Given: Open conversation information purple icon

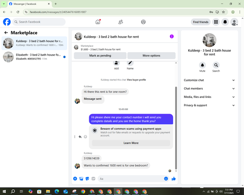Looking at the screenshot, I should coord(172,37).
